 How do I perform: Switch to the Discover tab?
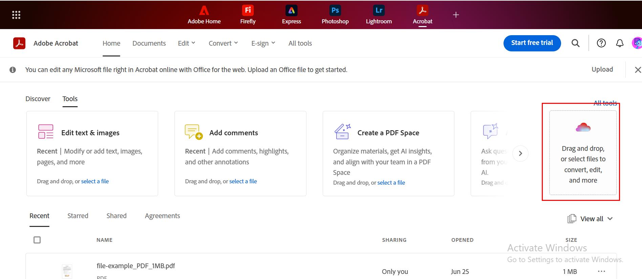38,99
